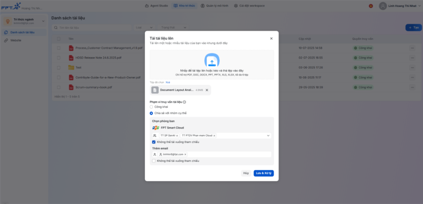Expand the Tri thức ngành workspace selector

tap(43, 21)
